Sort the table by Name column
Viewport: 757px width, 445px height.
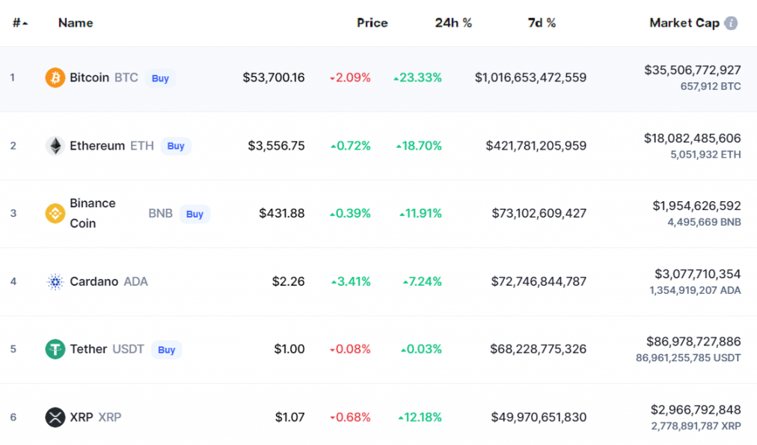(76, 22)
